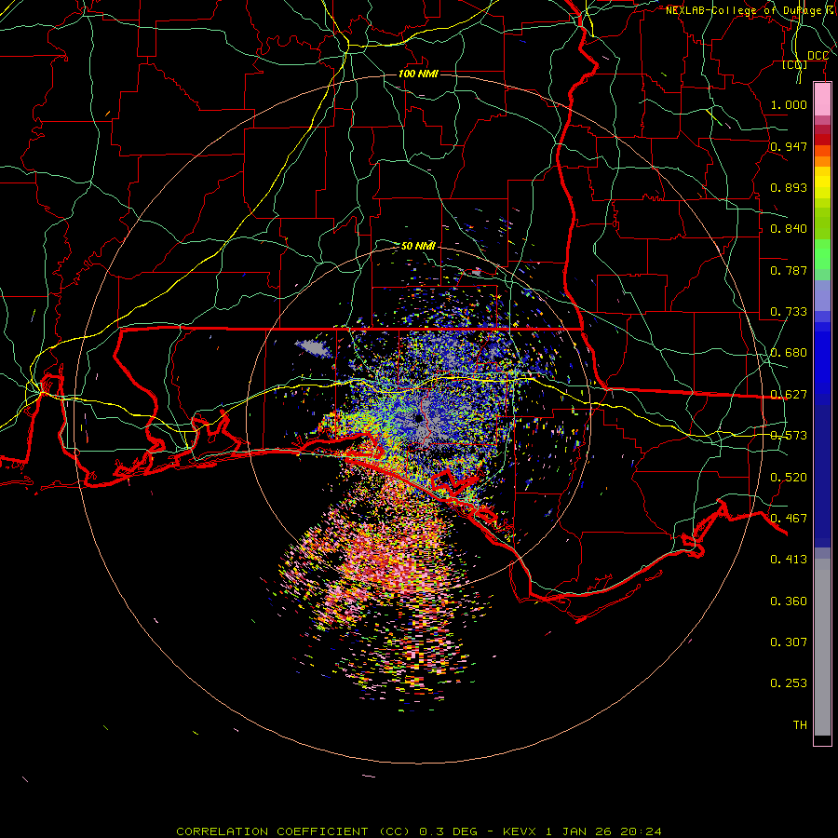838x838 pixels.
Task: Click the [CC] unit label
Action: (795, 65)
